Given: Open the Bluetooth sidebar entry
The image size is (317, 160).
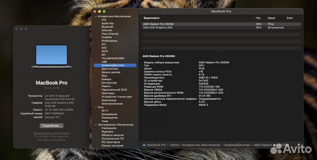Looking at the screenshot, I should coord(107,27).
